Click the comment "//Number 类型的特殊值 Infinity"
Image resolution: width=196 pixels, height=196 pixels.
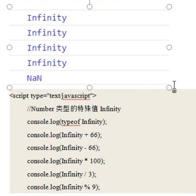point(74,109)
